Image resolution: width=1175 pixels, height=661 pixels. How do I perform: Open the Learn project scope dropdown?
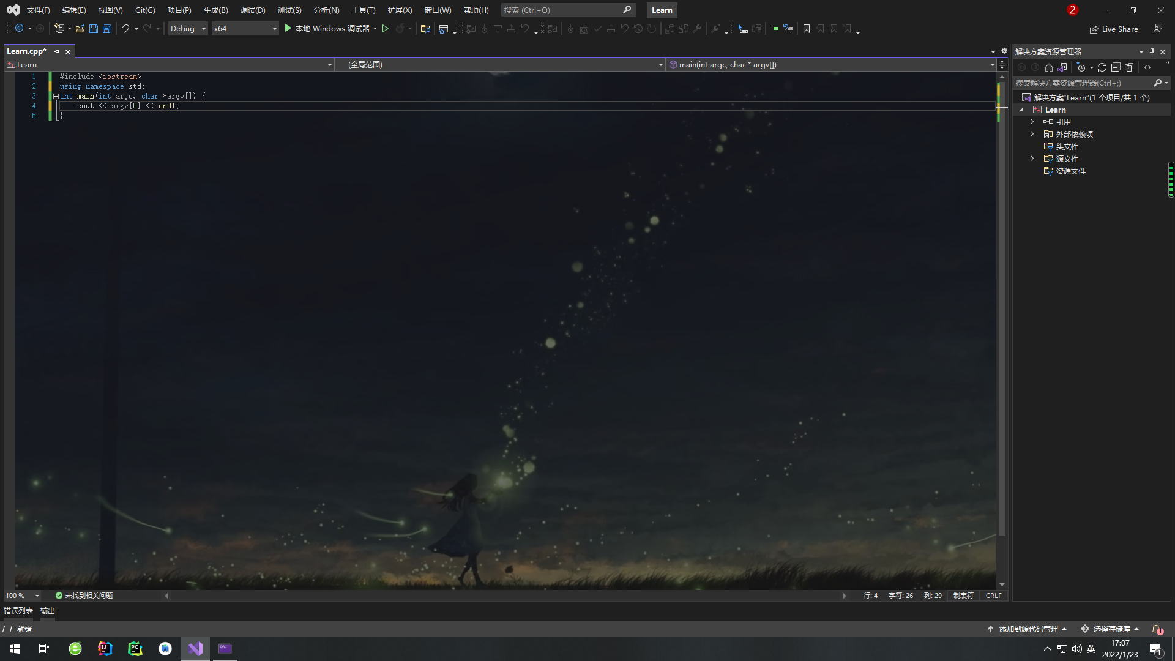click(170, 65)
